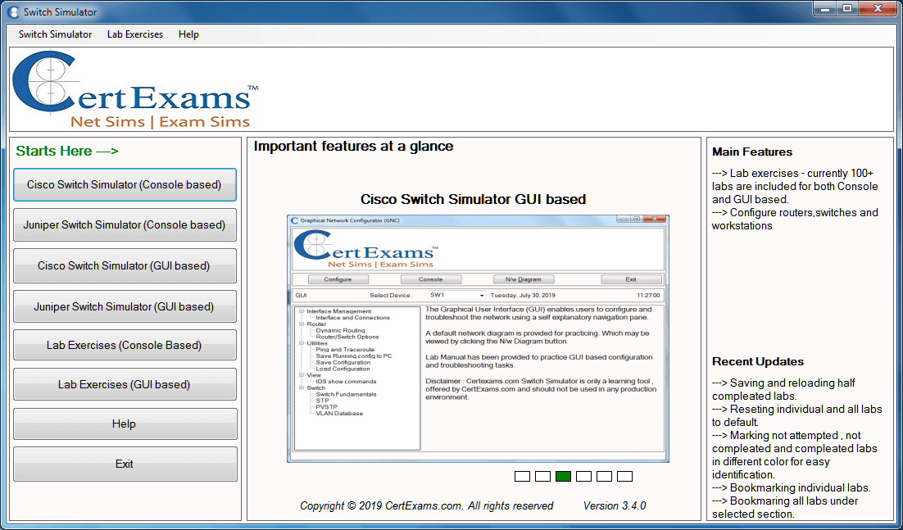Open Juniper Switch Simulator (GUI based)
Image resolution: width=903 pixels, height=530 pixels.
click(125, 307)
